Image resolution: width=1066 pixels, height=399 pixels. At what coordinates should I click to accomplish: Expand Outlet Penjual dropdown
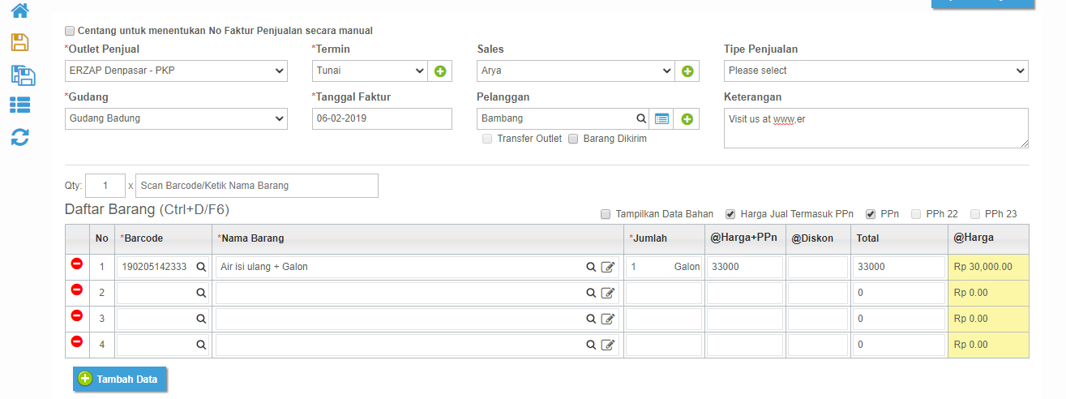click(x=176, y=71)
